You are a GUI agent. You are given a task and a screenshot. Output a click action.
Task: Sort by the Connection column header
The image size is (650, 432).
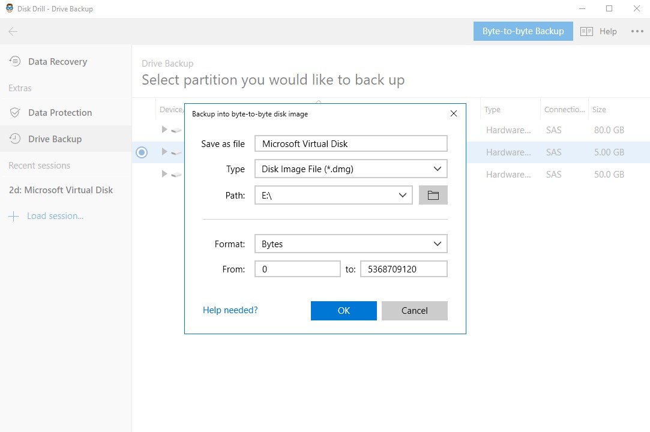pos(565,109)
